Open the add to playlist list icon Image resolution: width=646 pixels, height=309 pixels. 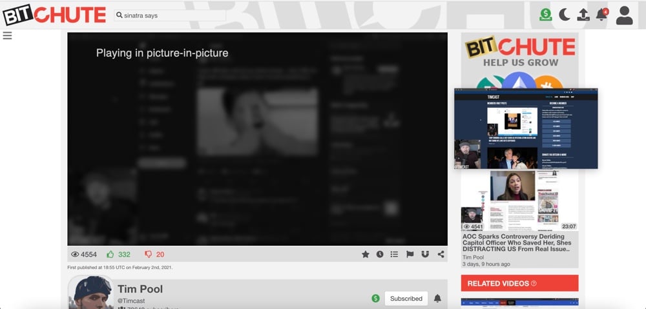pos(394,254)
